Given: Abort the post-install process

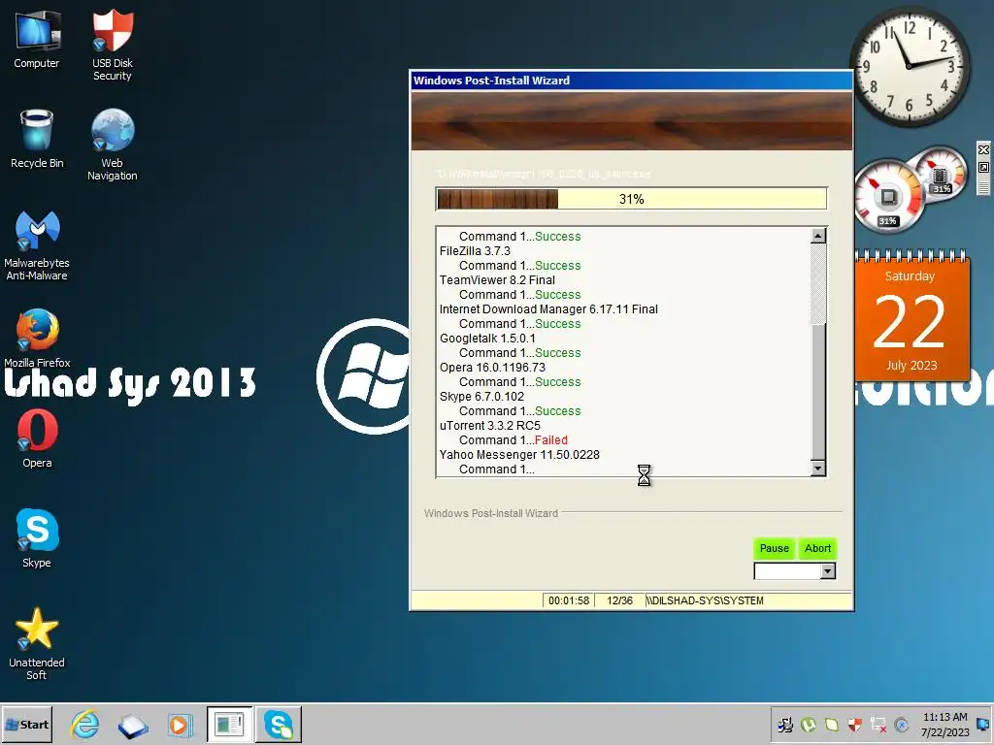Looking at the screenshot, I should (x=817, y=549).
